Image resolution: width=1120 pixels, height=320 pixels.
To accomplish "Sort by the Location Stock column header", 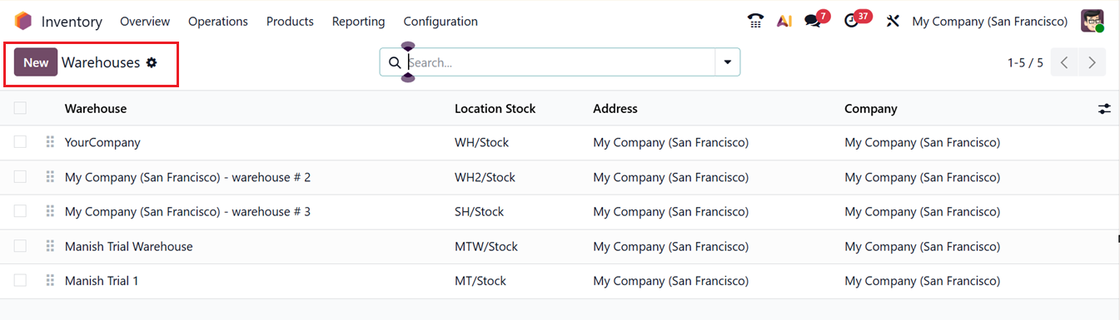I will [x=495, y=109].
